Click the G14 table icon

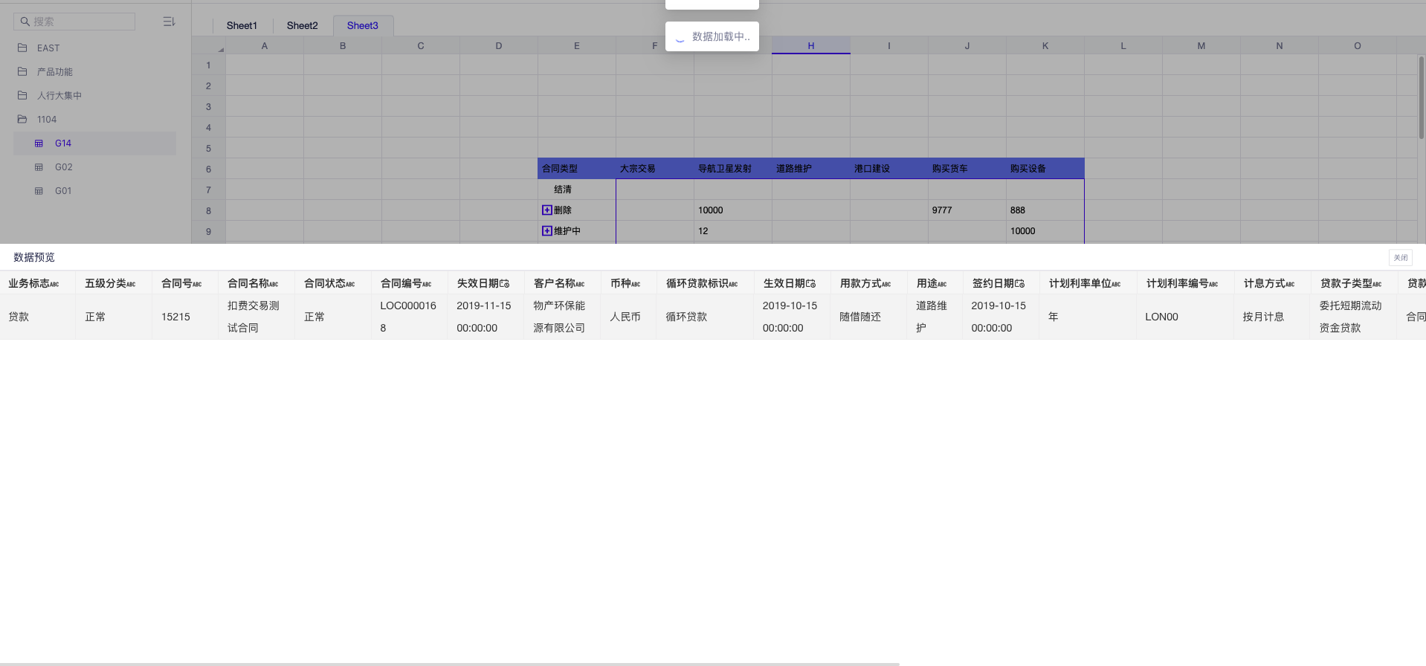pos(39,143)
